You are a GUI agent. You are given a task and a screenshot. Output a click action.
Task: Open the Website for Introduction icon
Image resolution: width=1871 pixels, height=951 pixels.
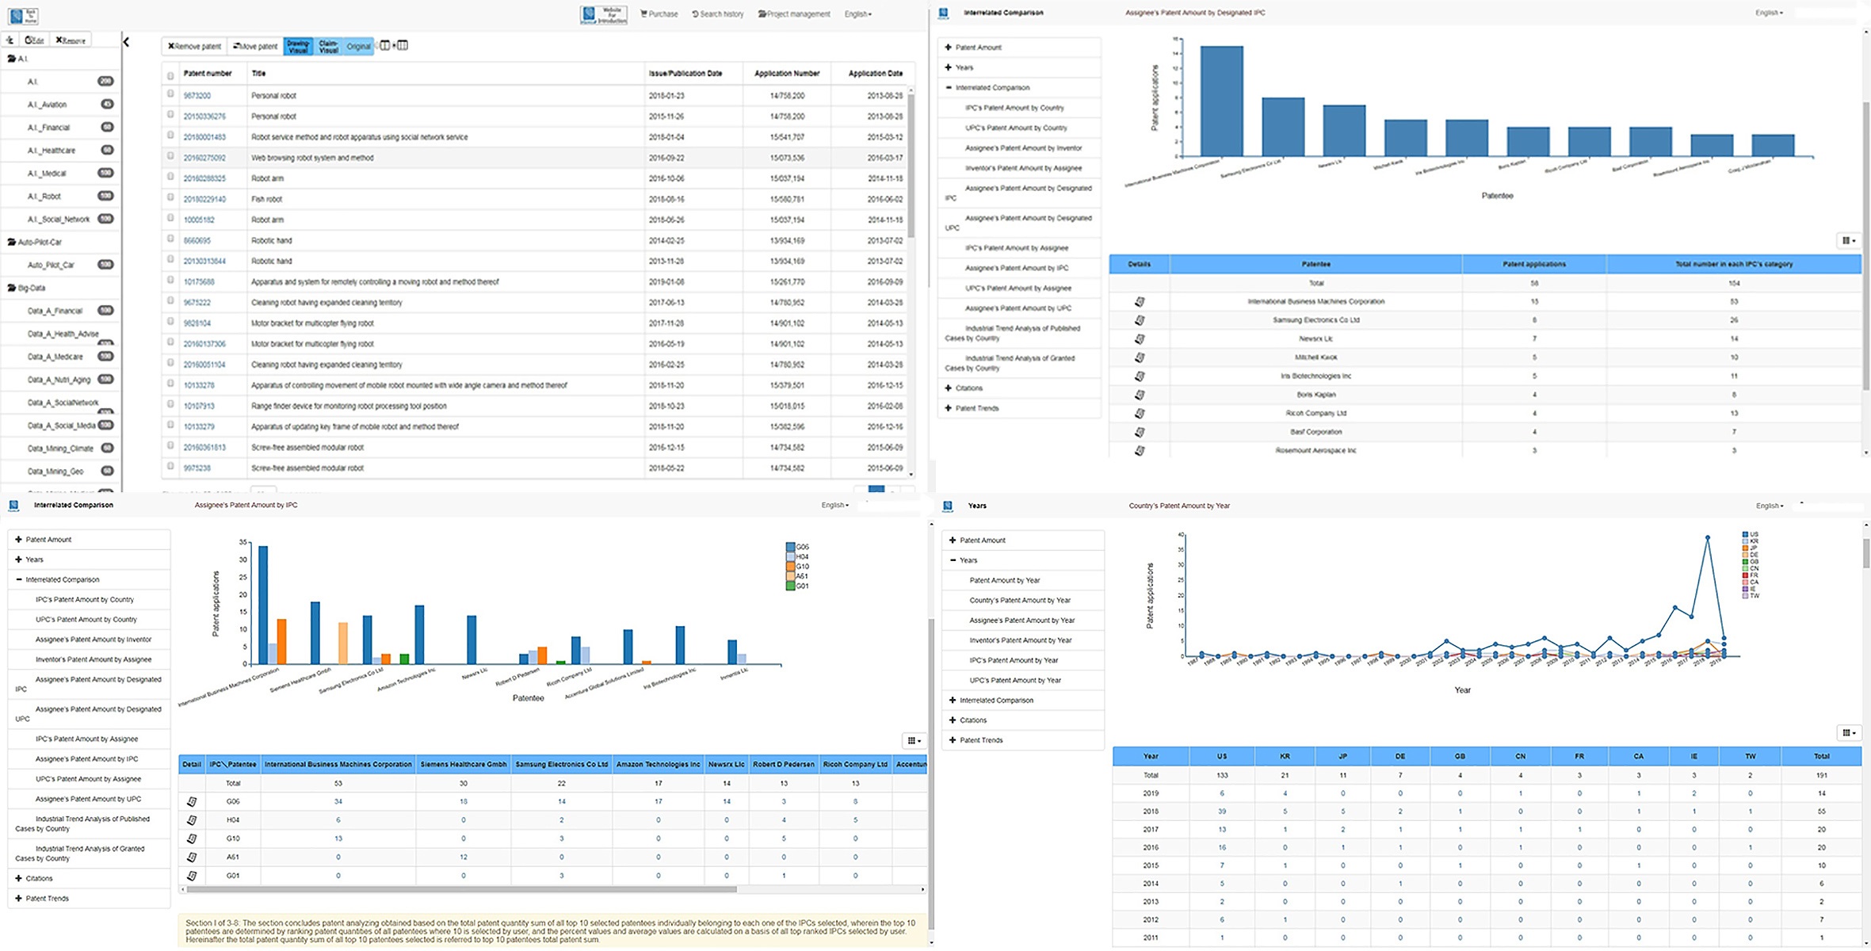click(x=604, y=14)
